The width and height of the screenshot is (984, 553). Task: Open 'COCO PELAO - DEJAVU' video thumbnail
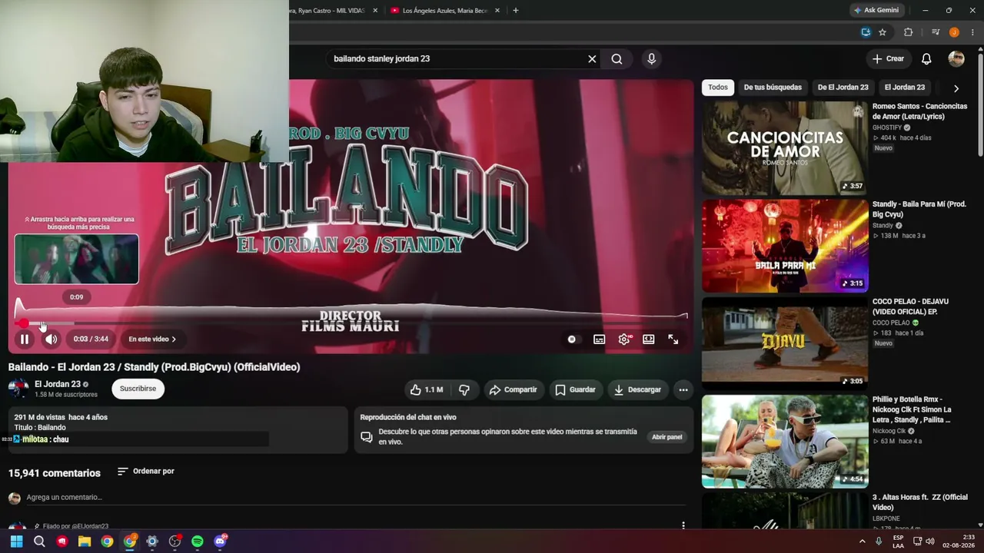[x=785, y=344]
